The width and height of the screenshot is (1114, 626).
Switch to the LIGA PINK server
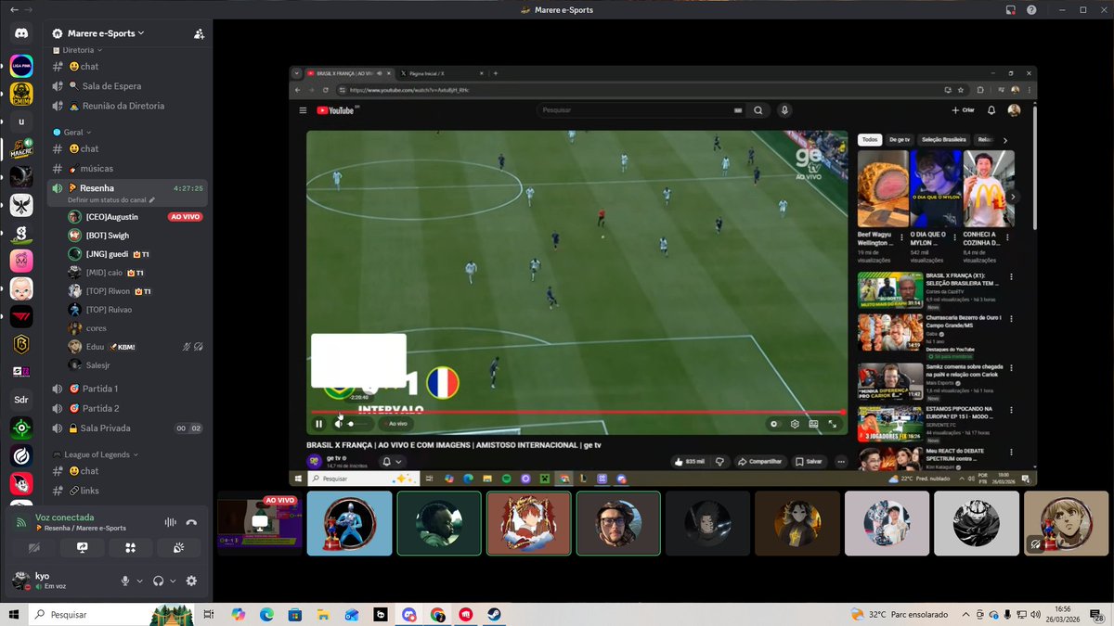pyautogui.click(x=21, y=67)
